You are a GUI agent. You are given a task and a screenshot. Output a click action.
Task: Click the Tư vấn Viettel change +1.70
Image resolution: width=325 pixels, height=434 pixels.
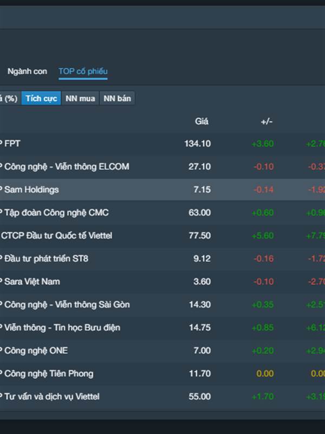pyautogui.click(x=263, y=397)
